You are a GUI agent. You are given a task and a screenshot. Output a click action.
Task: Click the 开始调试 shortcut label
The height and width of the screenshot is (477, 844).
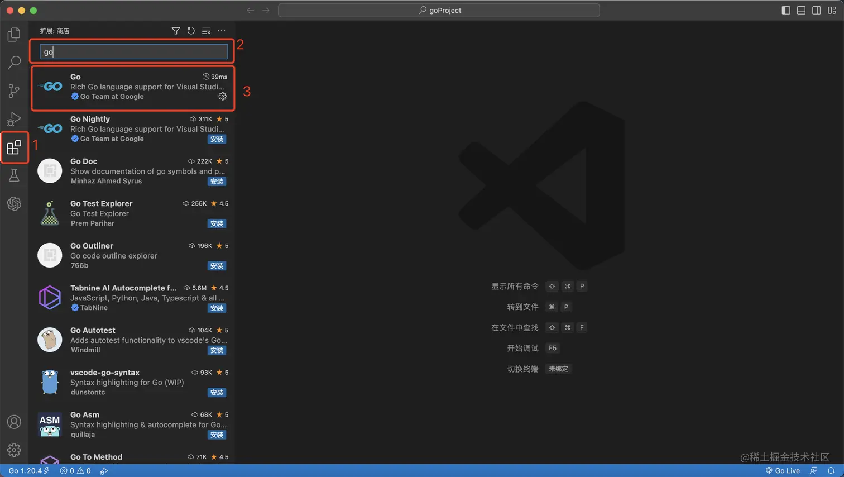(522, 349)
